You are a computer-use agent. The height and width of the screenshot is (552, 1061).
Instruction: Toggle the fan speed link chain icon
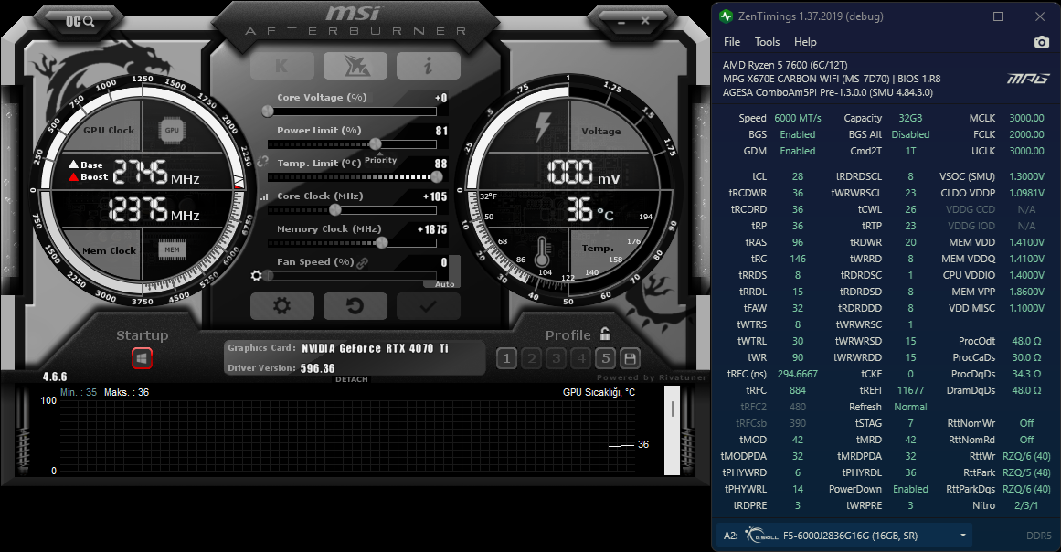tap(363, 262)
